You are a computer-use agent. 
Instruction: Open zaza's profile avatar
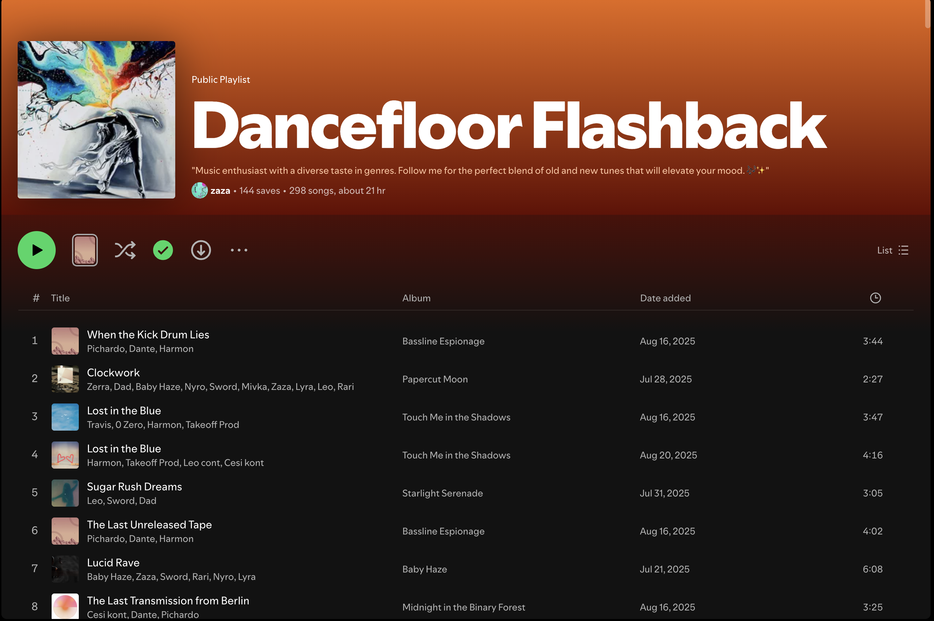tap(199, 190)
